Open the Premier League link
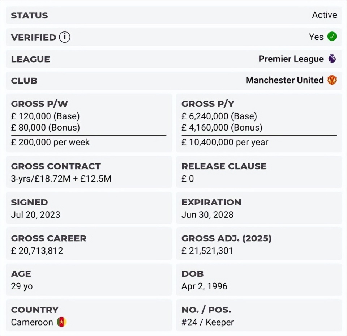This screenshot has height=336, width=347. click(x=291, y=59)
